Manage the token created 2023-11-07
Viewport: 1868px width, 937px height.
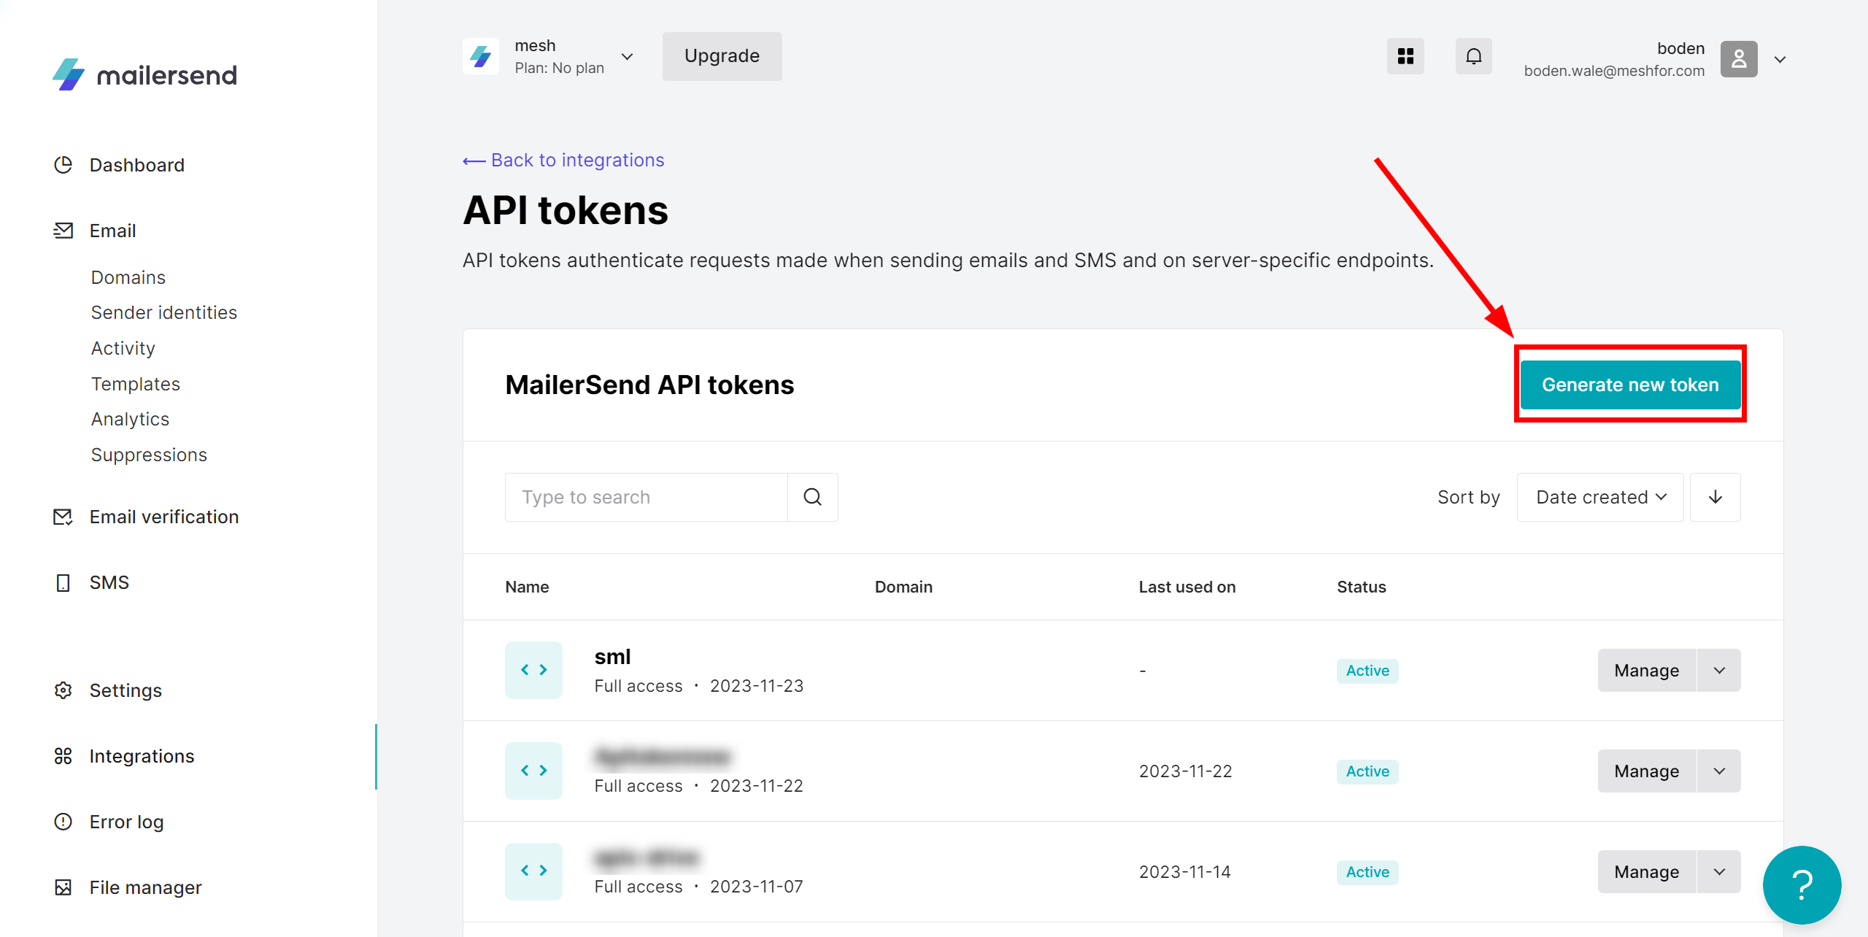pos(1647,871)
